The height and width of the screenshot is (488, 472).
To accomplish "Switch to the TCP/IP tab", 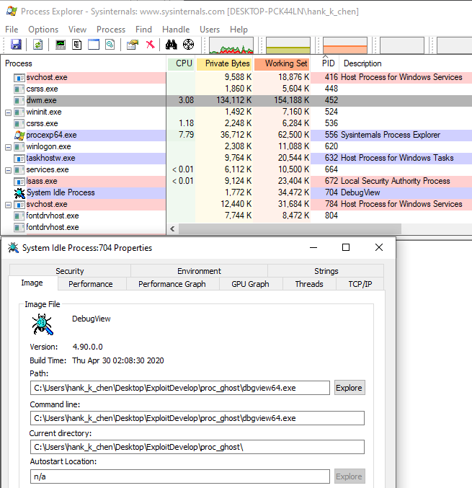I will pos(360,284).
